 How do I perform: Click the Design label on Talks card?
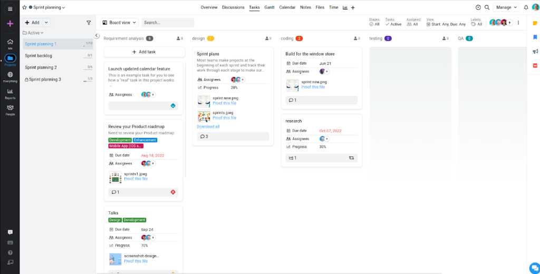click(115, 220)
